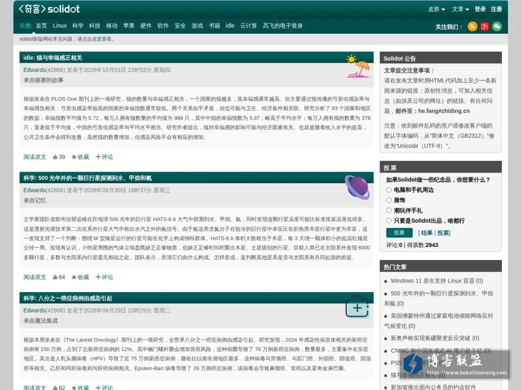Add a comment on the giant planet article
The height and width of the screenshot is (390, 521).
point(104,277)
